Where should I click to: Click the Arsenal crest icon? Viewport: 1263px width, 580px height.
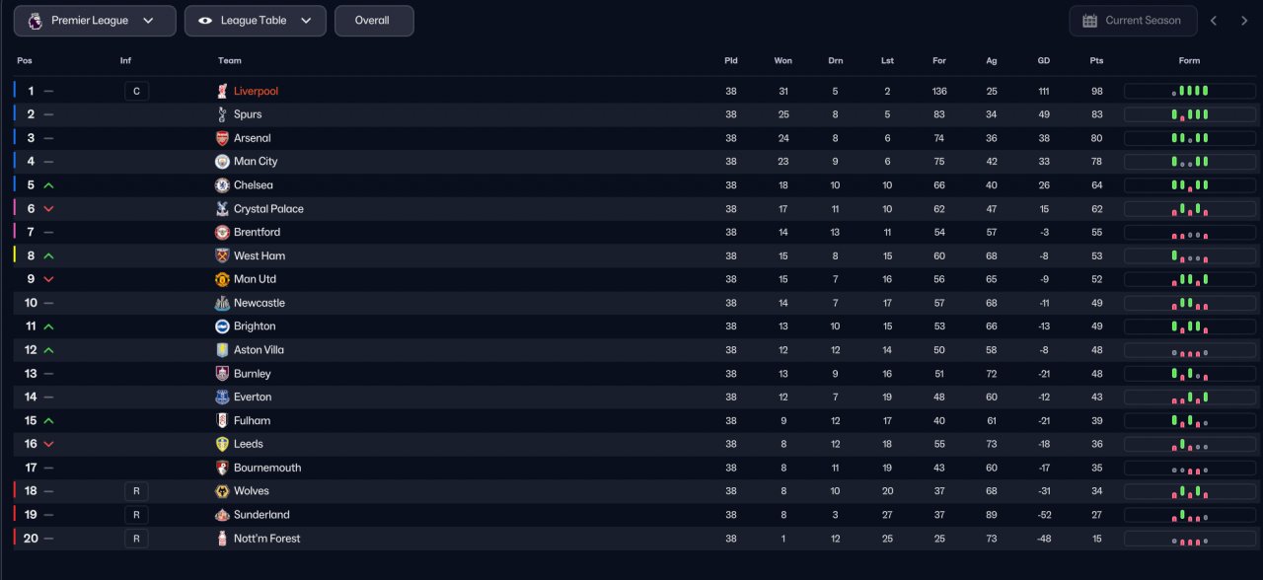[222, 138]
